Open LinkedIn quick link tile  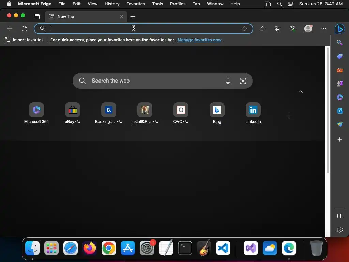(253, 113)
